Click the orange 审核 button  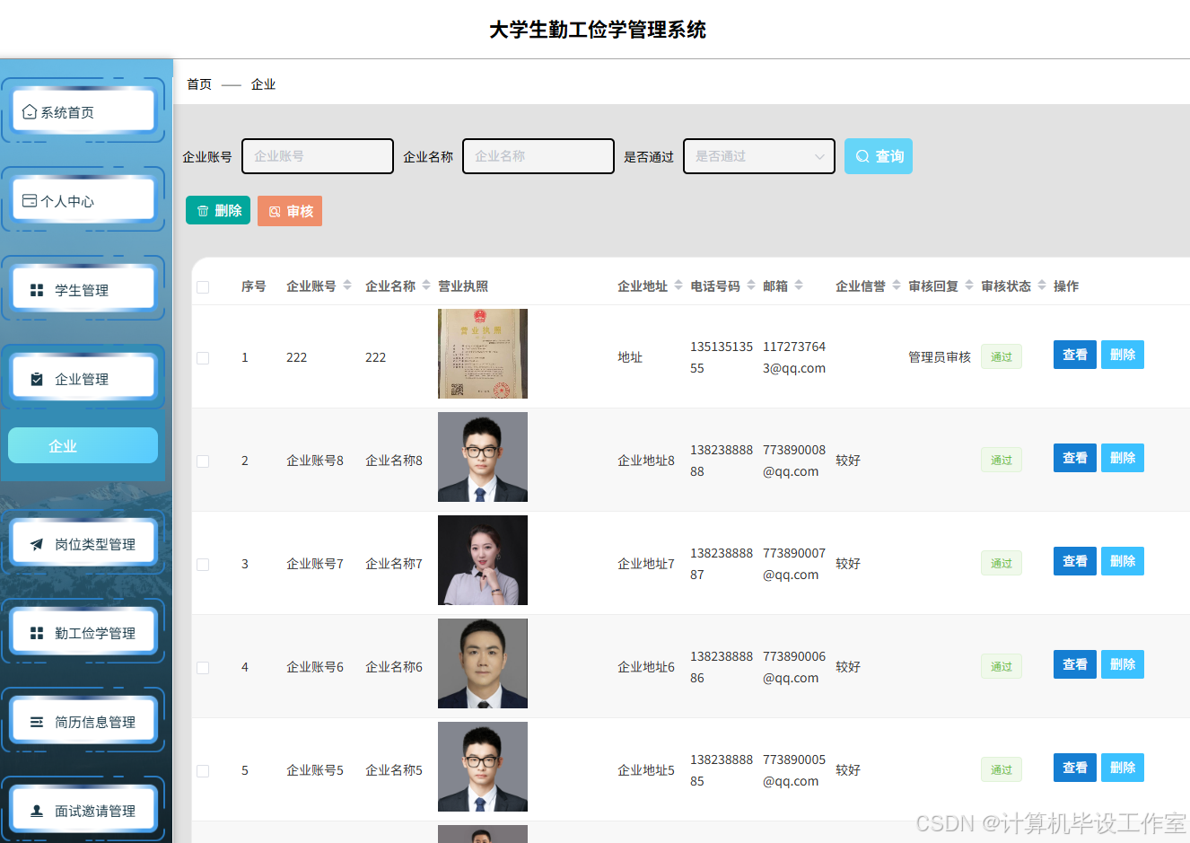pos(290,211)
